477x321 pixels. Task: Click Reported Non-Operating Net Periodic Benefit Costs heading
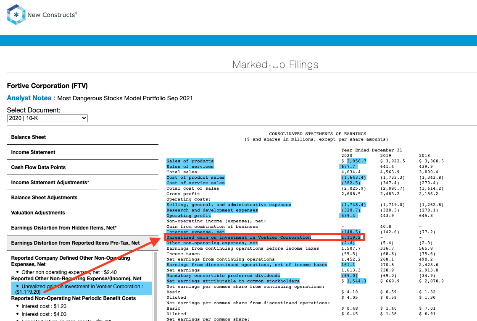tap(73, 298)
